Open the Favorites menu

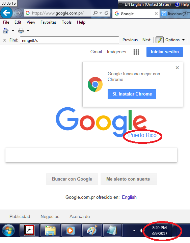(x=48, y=22)
